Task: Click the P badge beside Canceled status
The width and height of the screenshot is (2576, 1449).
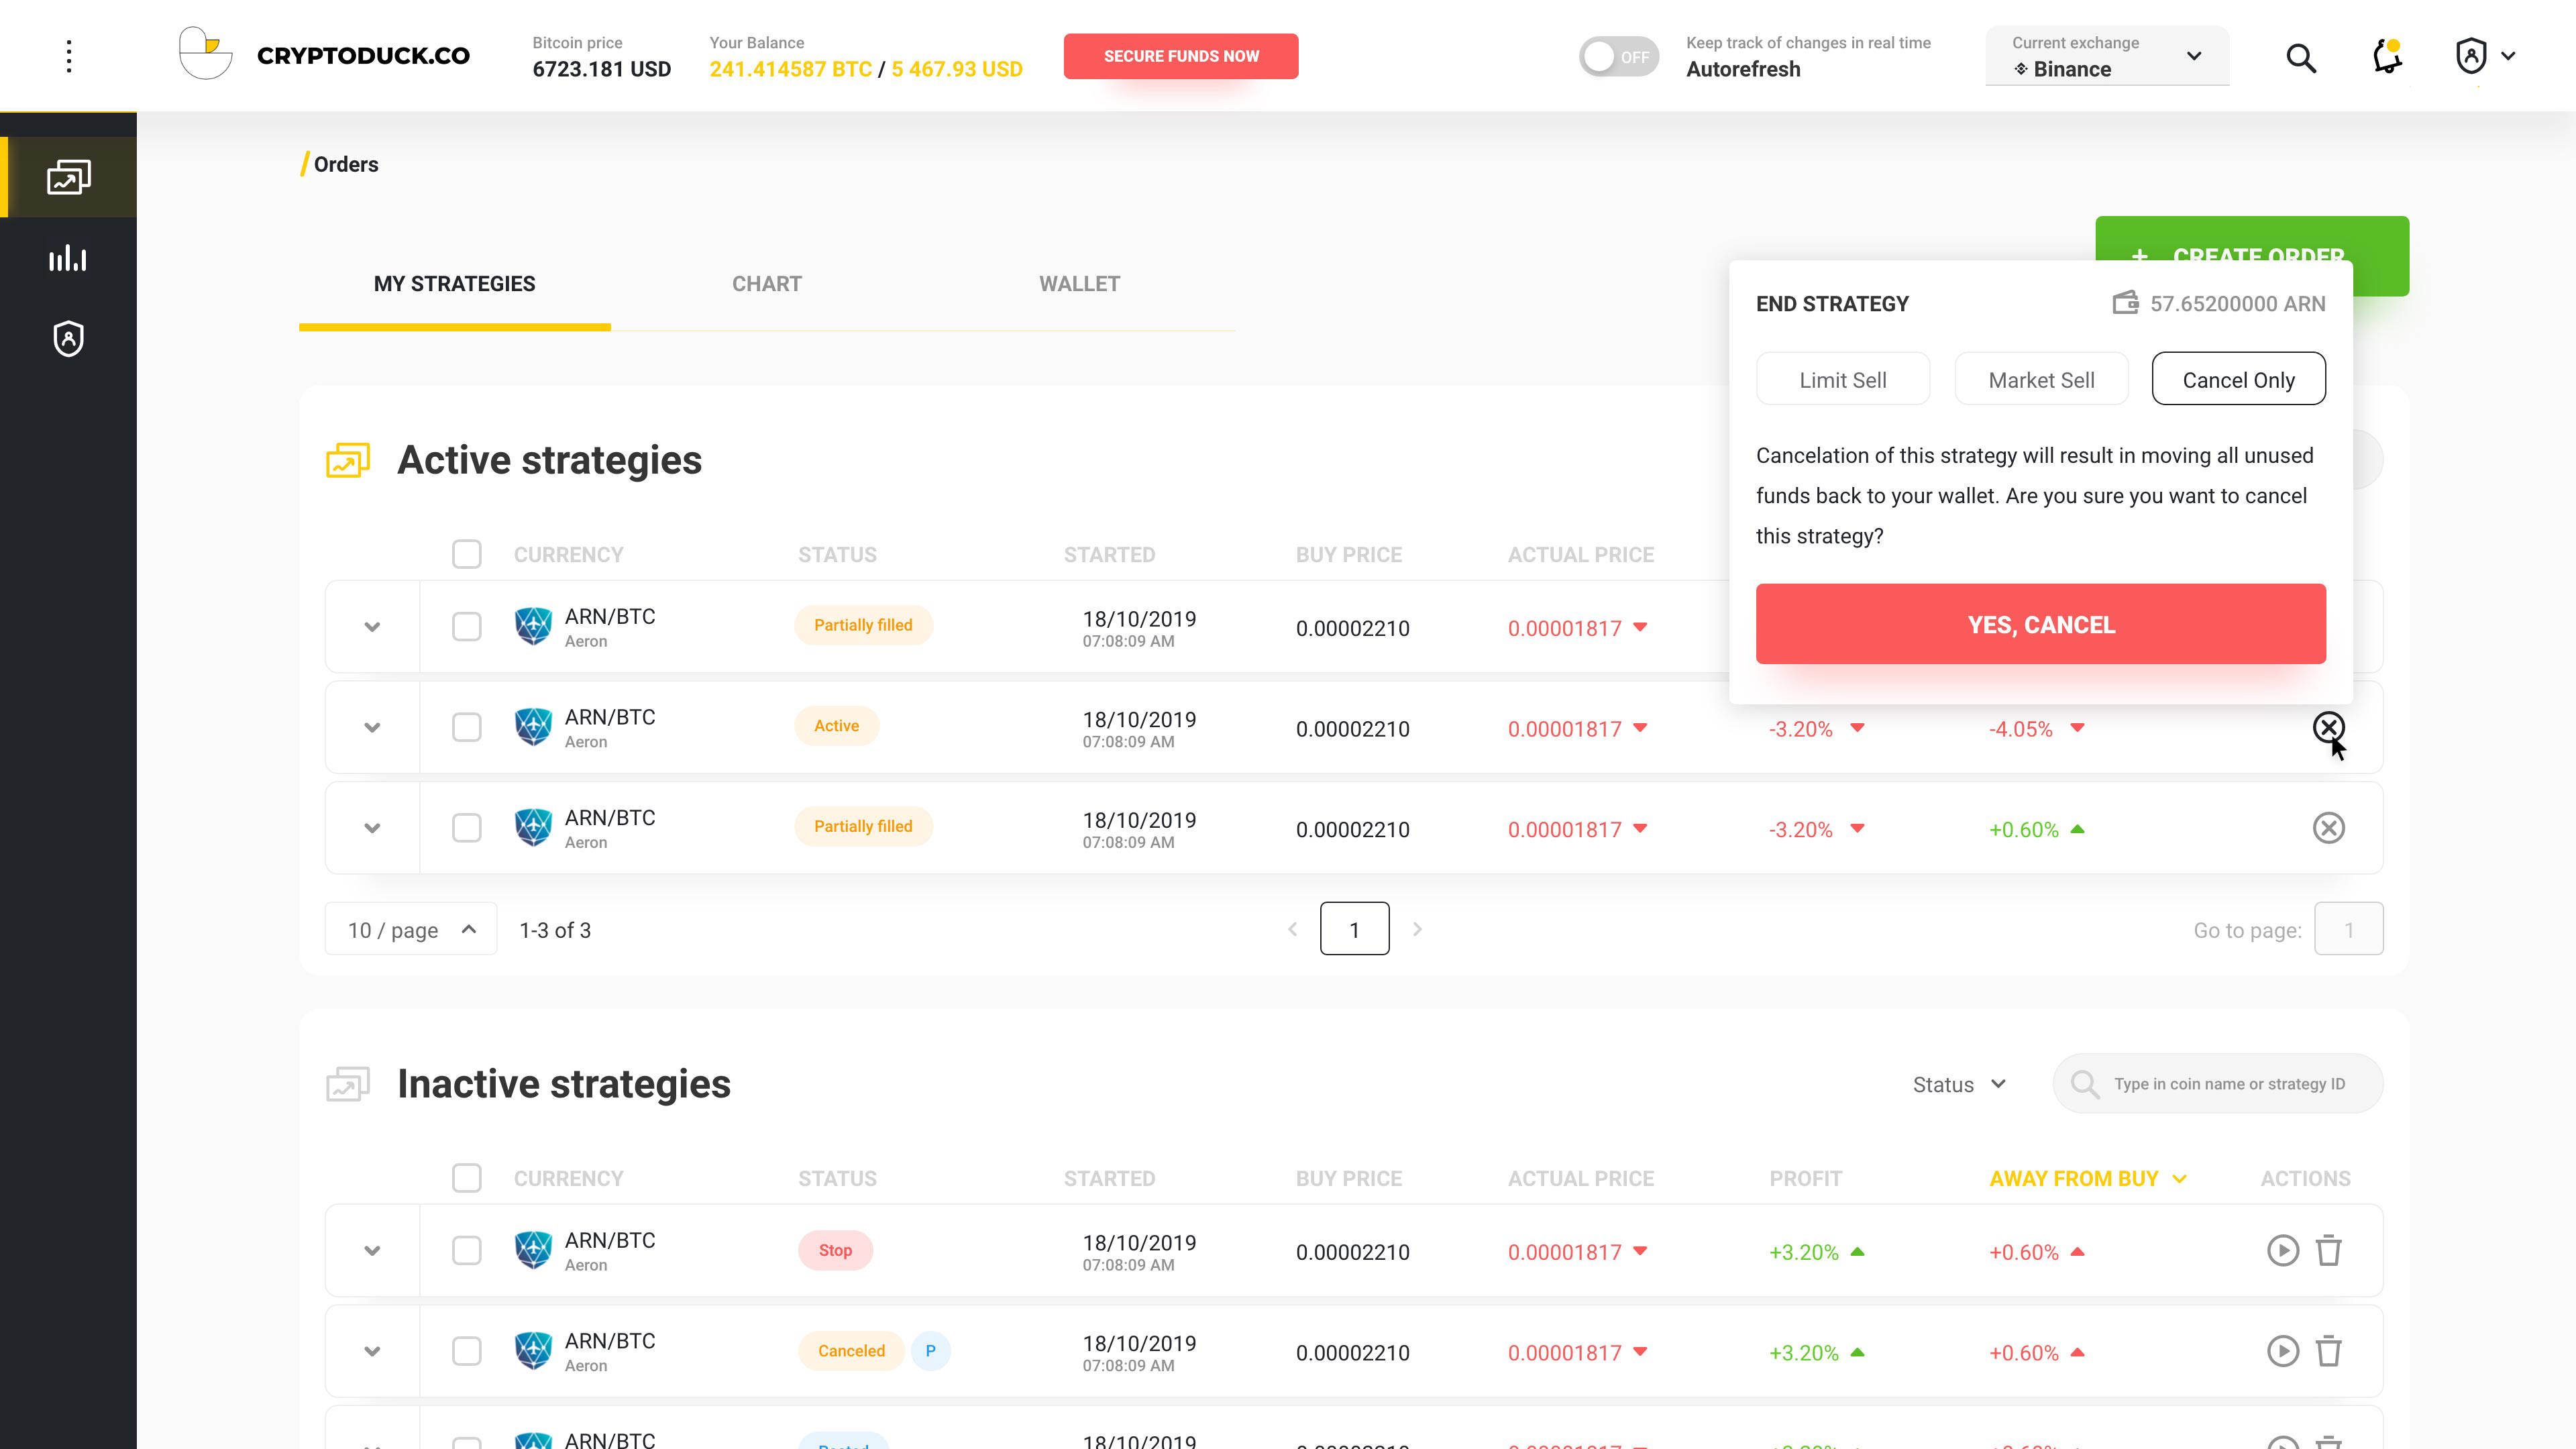Action: pos(930,1351)
